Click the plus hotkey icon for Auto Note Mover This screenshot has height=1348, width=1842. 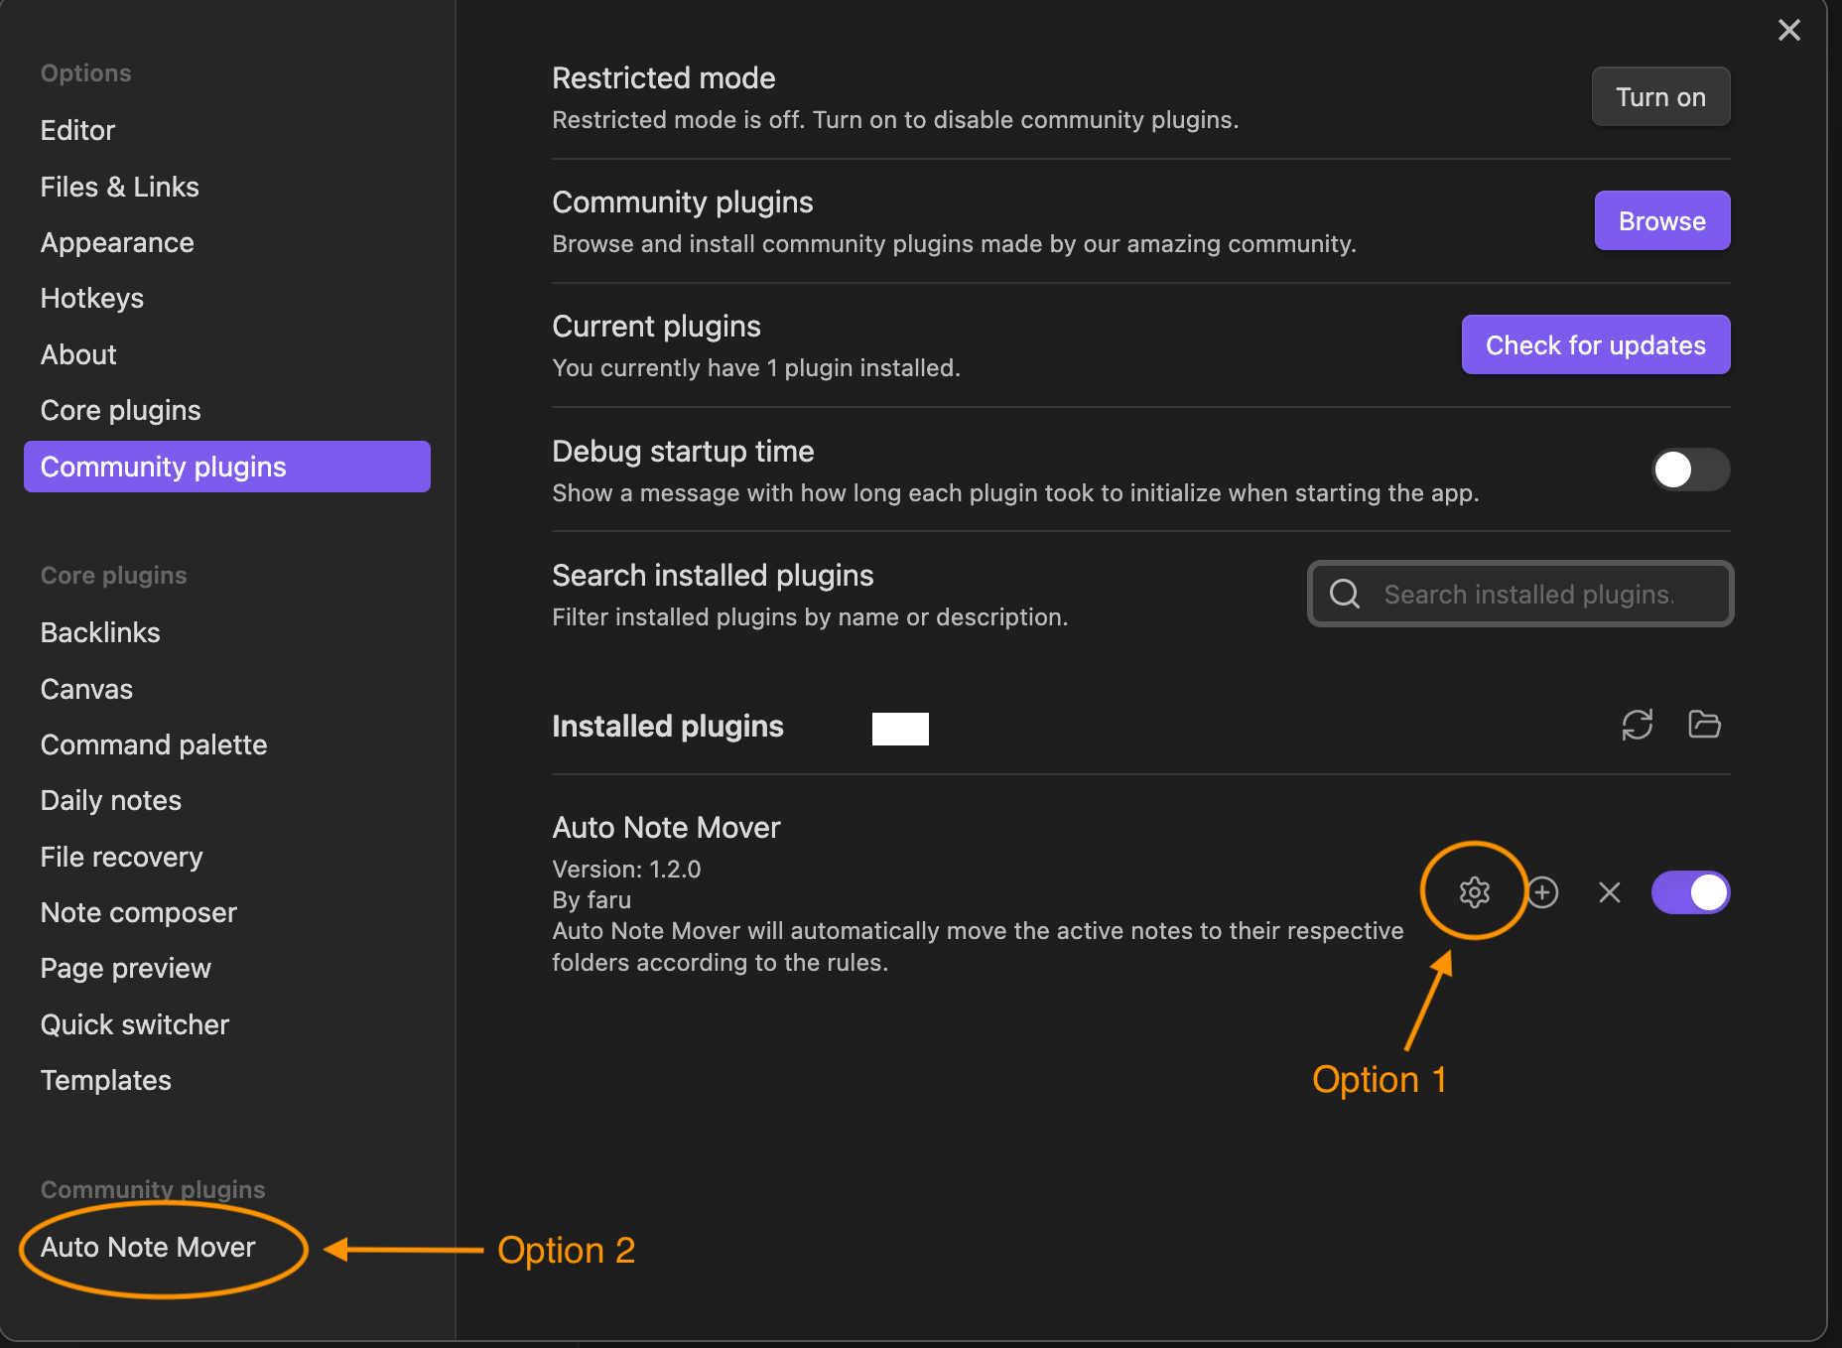pyautogui.click(x=1542, y=892)
